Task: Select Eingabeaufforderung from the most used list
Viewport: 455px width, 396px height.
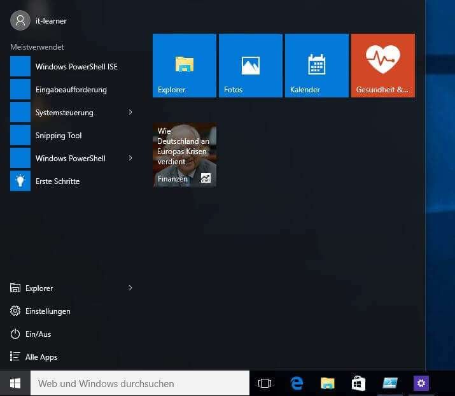Action: tap(70, 90)
